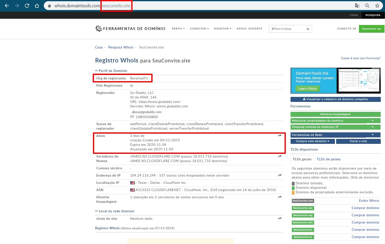Click Comprar domínio for SeuConvite.net
The width and height of the screenshot is (385, 244).
(365, 208)
